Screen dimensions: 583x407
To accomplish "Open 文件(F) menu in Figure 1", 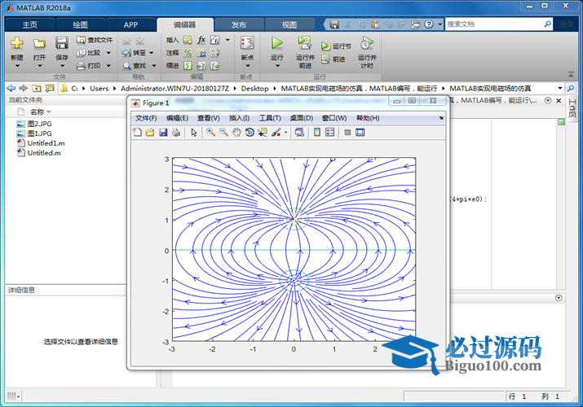I will [146, 118].
